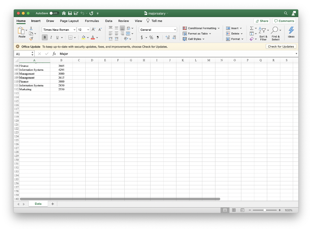Toggle align text right

122,34
